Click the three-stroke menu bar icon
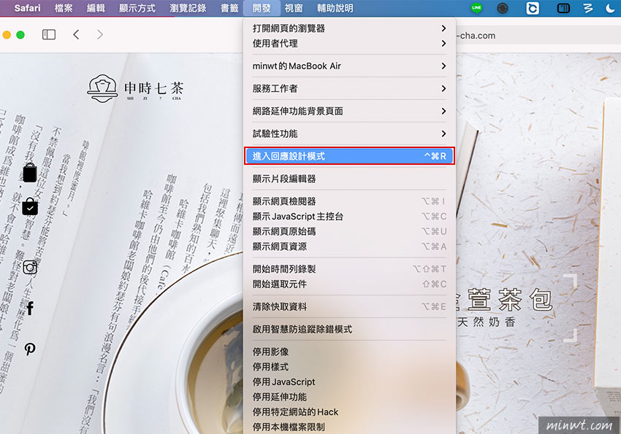 coord(588,8)
